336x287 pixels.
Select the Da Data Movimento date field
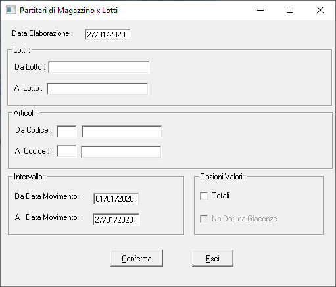116,198
